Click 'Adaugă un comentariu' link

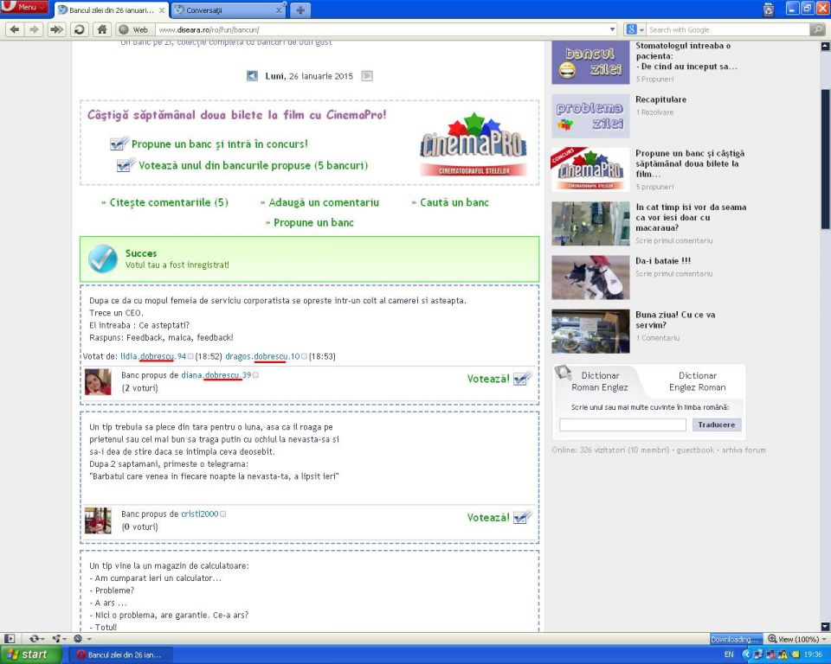[323, 202]
